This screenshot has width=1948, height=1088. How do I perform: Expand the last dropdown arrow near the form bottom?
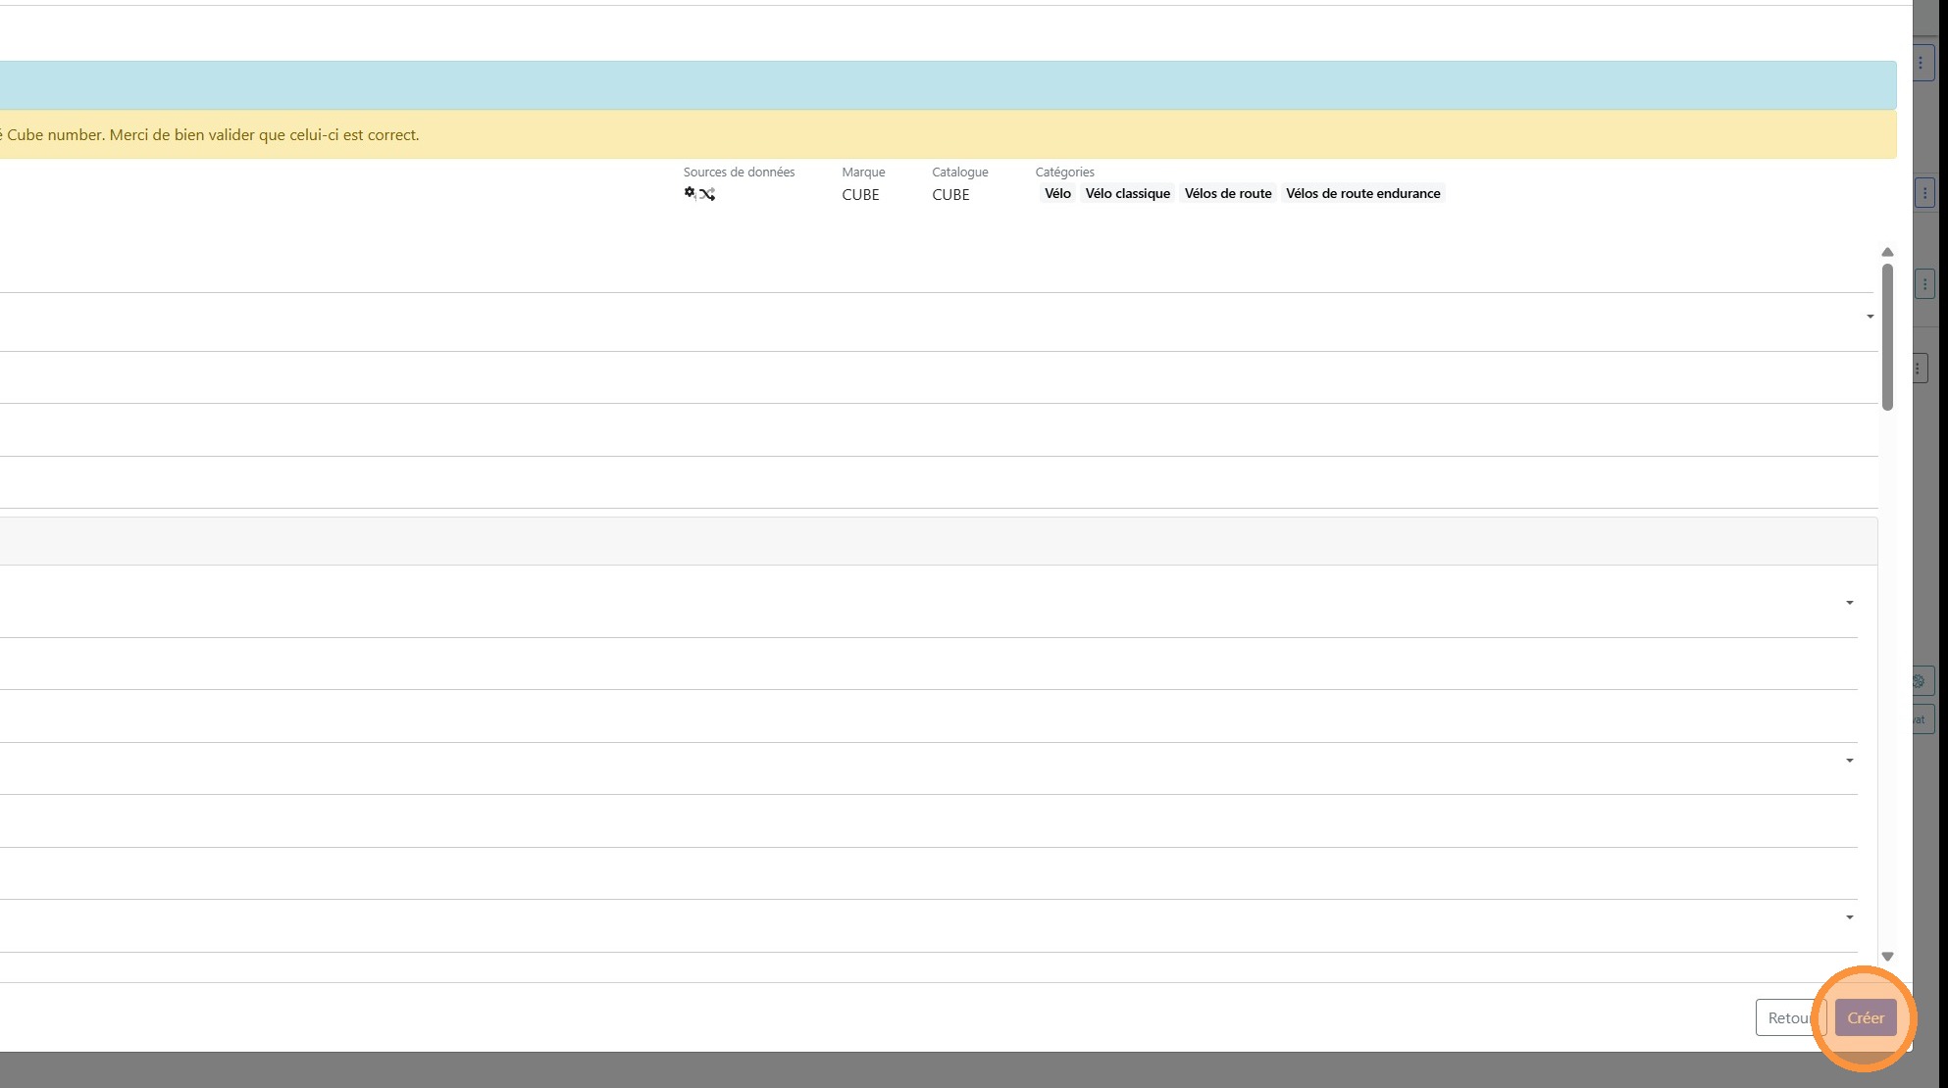point(1849,917)
